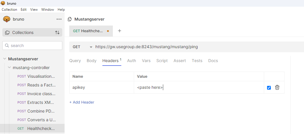
Task: Open the Window menu
Action: coord(47,10)
